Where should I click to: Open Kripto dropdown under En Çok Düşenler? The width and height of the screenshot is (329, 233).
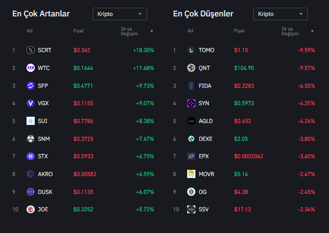coord(281,14)
